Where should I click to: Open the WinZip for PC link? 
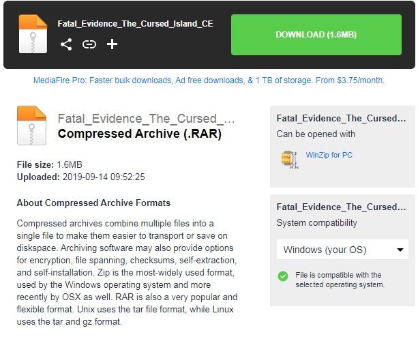coord(329,155)
